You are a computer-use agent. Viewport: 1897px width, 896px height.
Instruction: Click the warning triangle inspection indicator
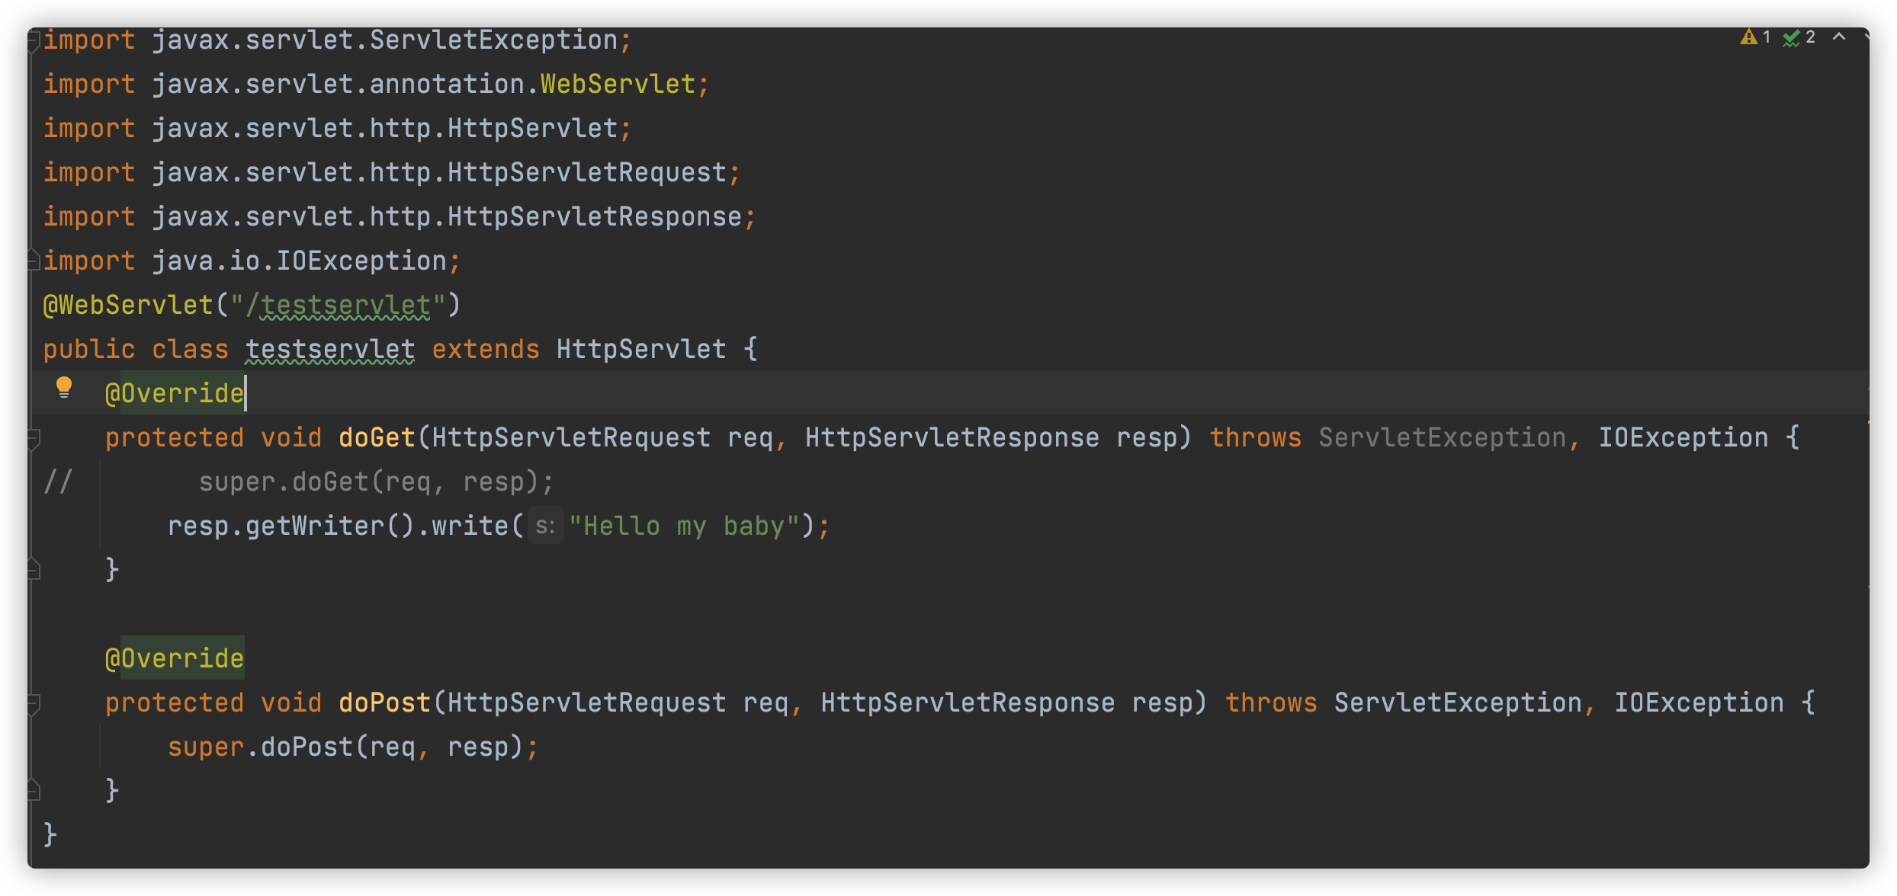click(x=1748, y=37)
